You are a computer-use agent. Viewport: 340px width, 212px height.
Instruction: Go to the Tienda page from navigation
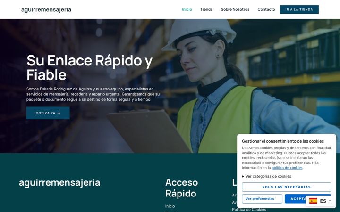click(x=206, y=9)
